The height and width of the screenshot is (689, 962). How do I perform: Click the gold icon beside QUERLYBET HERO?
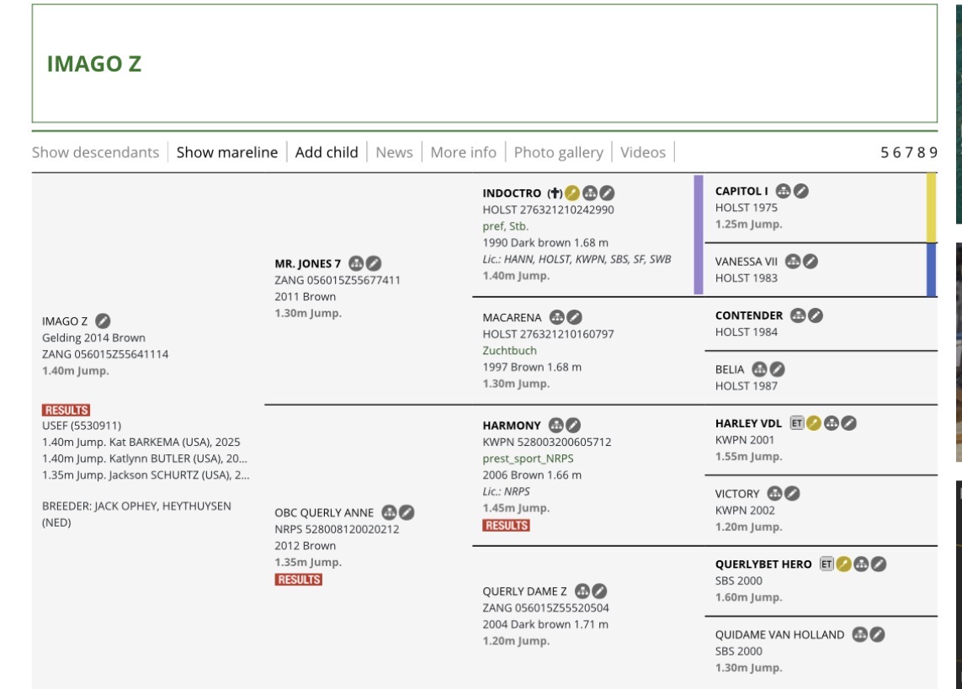click(843, 564)
